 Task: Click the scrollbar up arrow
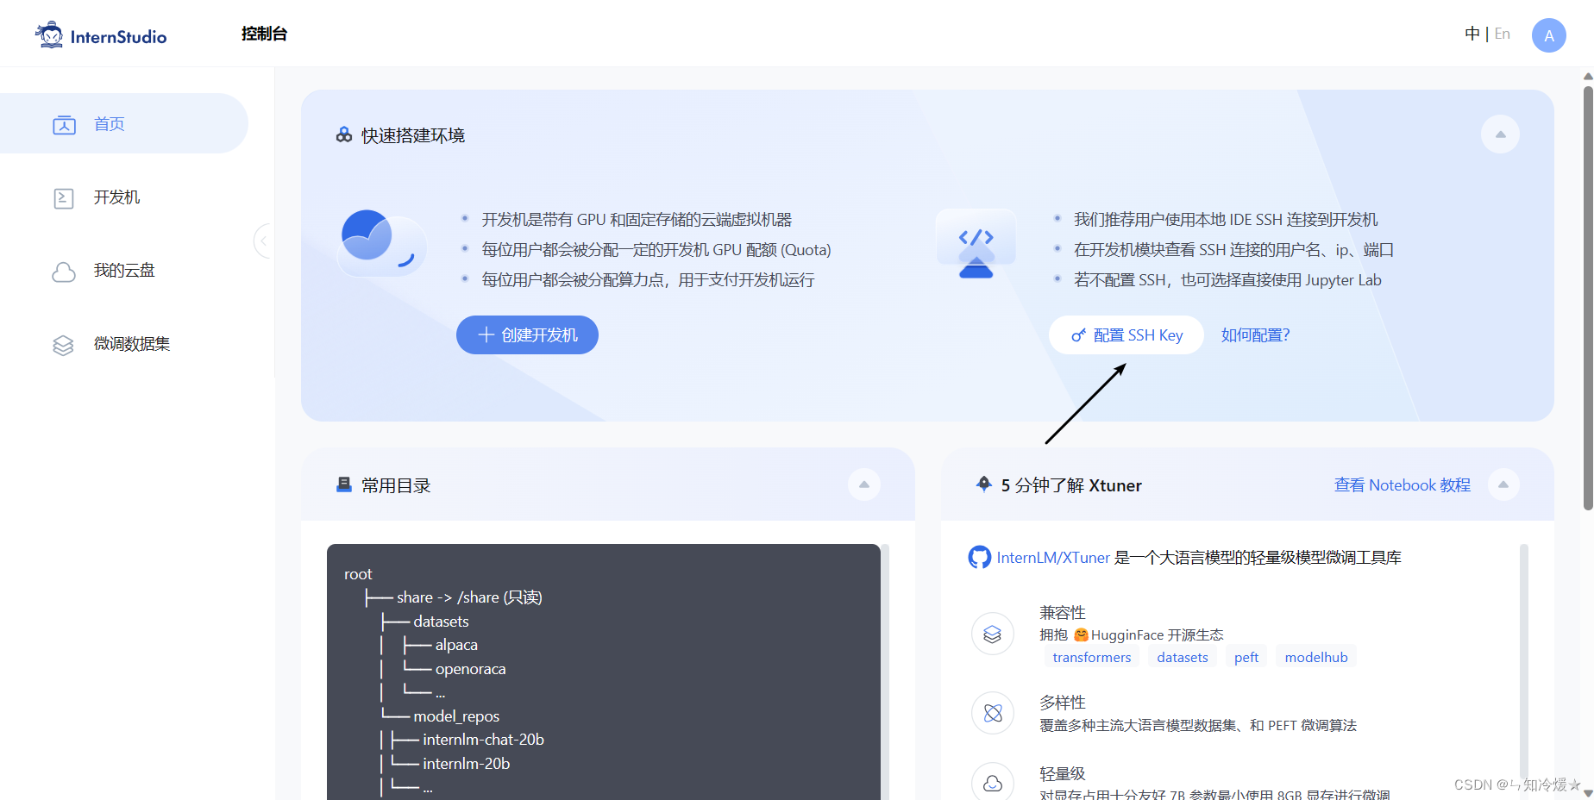pyautogui.click(x=1587, y=76)
